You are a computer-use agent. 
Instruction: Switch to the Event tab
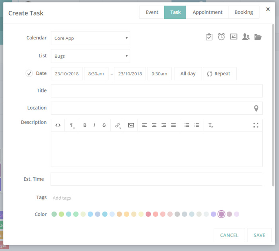152,12
